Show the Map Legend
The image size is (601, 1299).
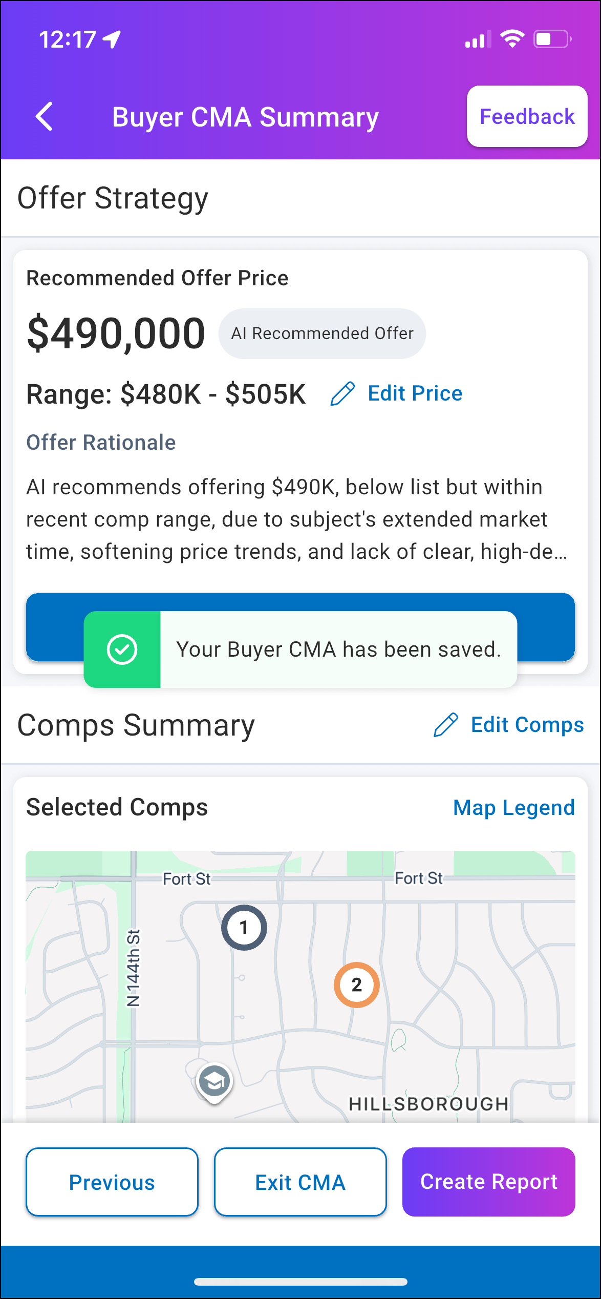point(513,808)
